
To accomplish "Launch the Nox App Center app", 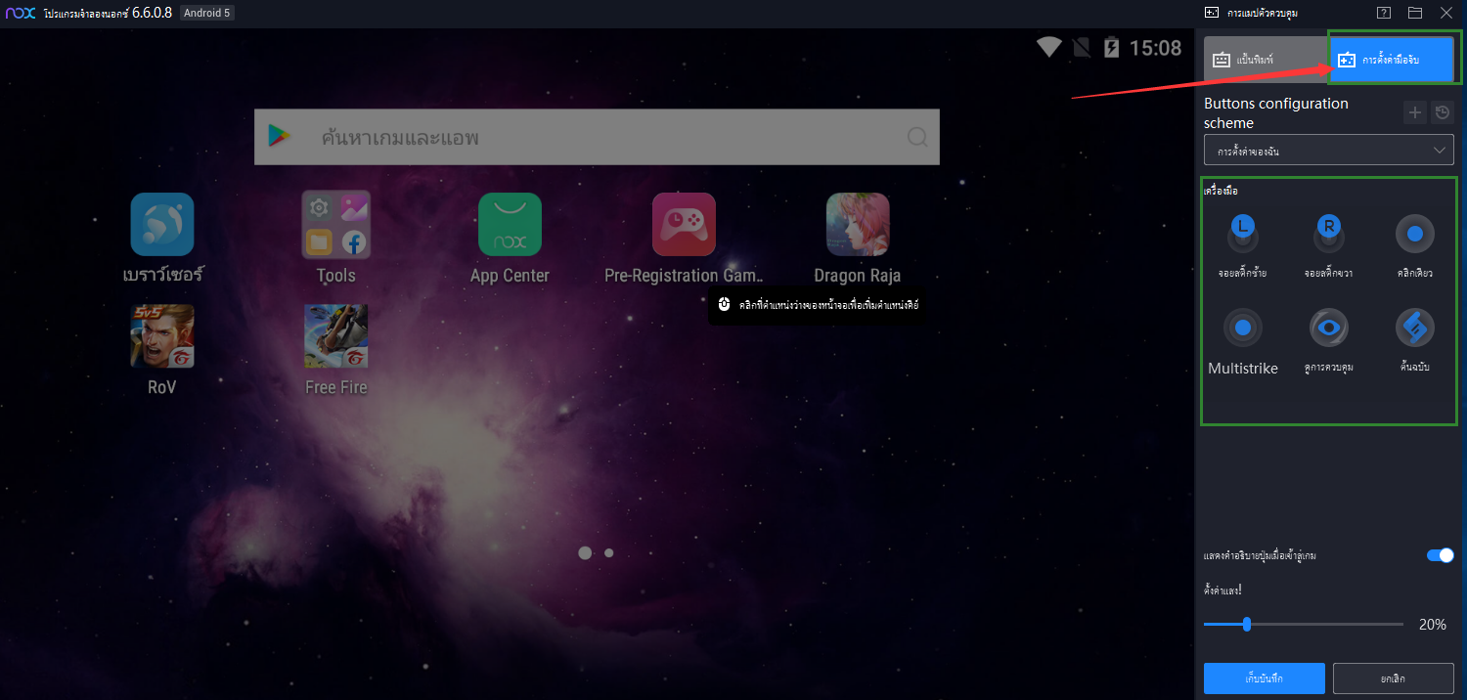I will [x=510, y=224].
